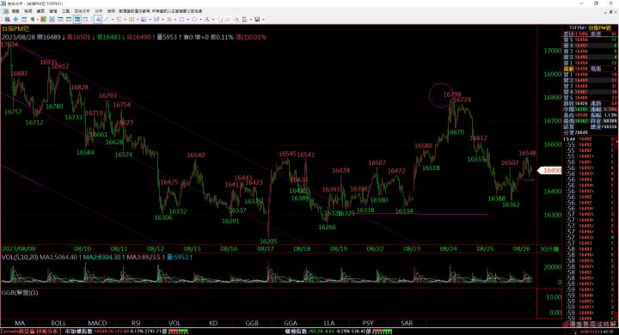Screen dimensions: 619x335
Task: Select the trend line drawing tool
Action: point(107,19)
